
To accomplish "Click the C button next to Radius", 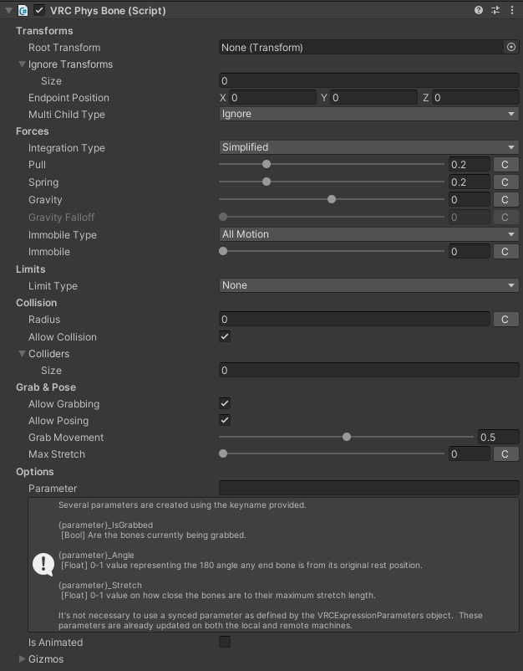I will click(x=505, y=319).
